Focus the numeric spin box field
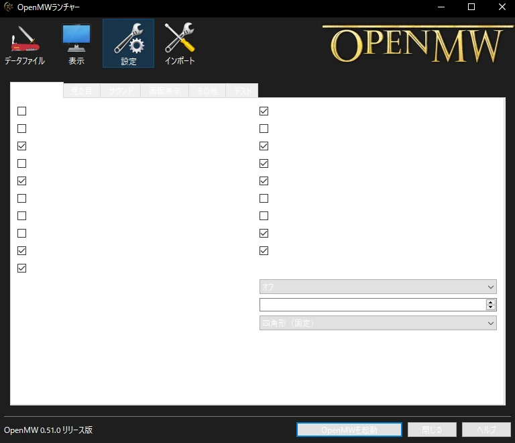 (x=373, y=305)
